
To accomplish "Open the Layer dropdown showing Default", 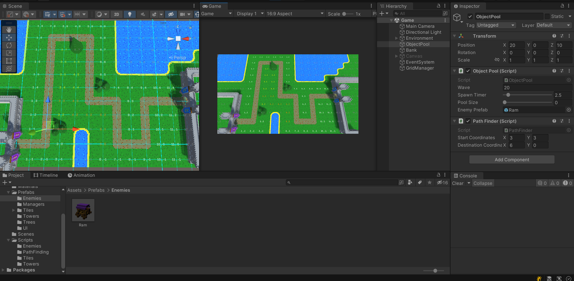I will pos(554,25).
